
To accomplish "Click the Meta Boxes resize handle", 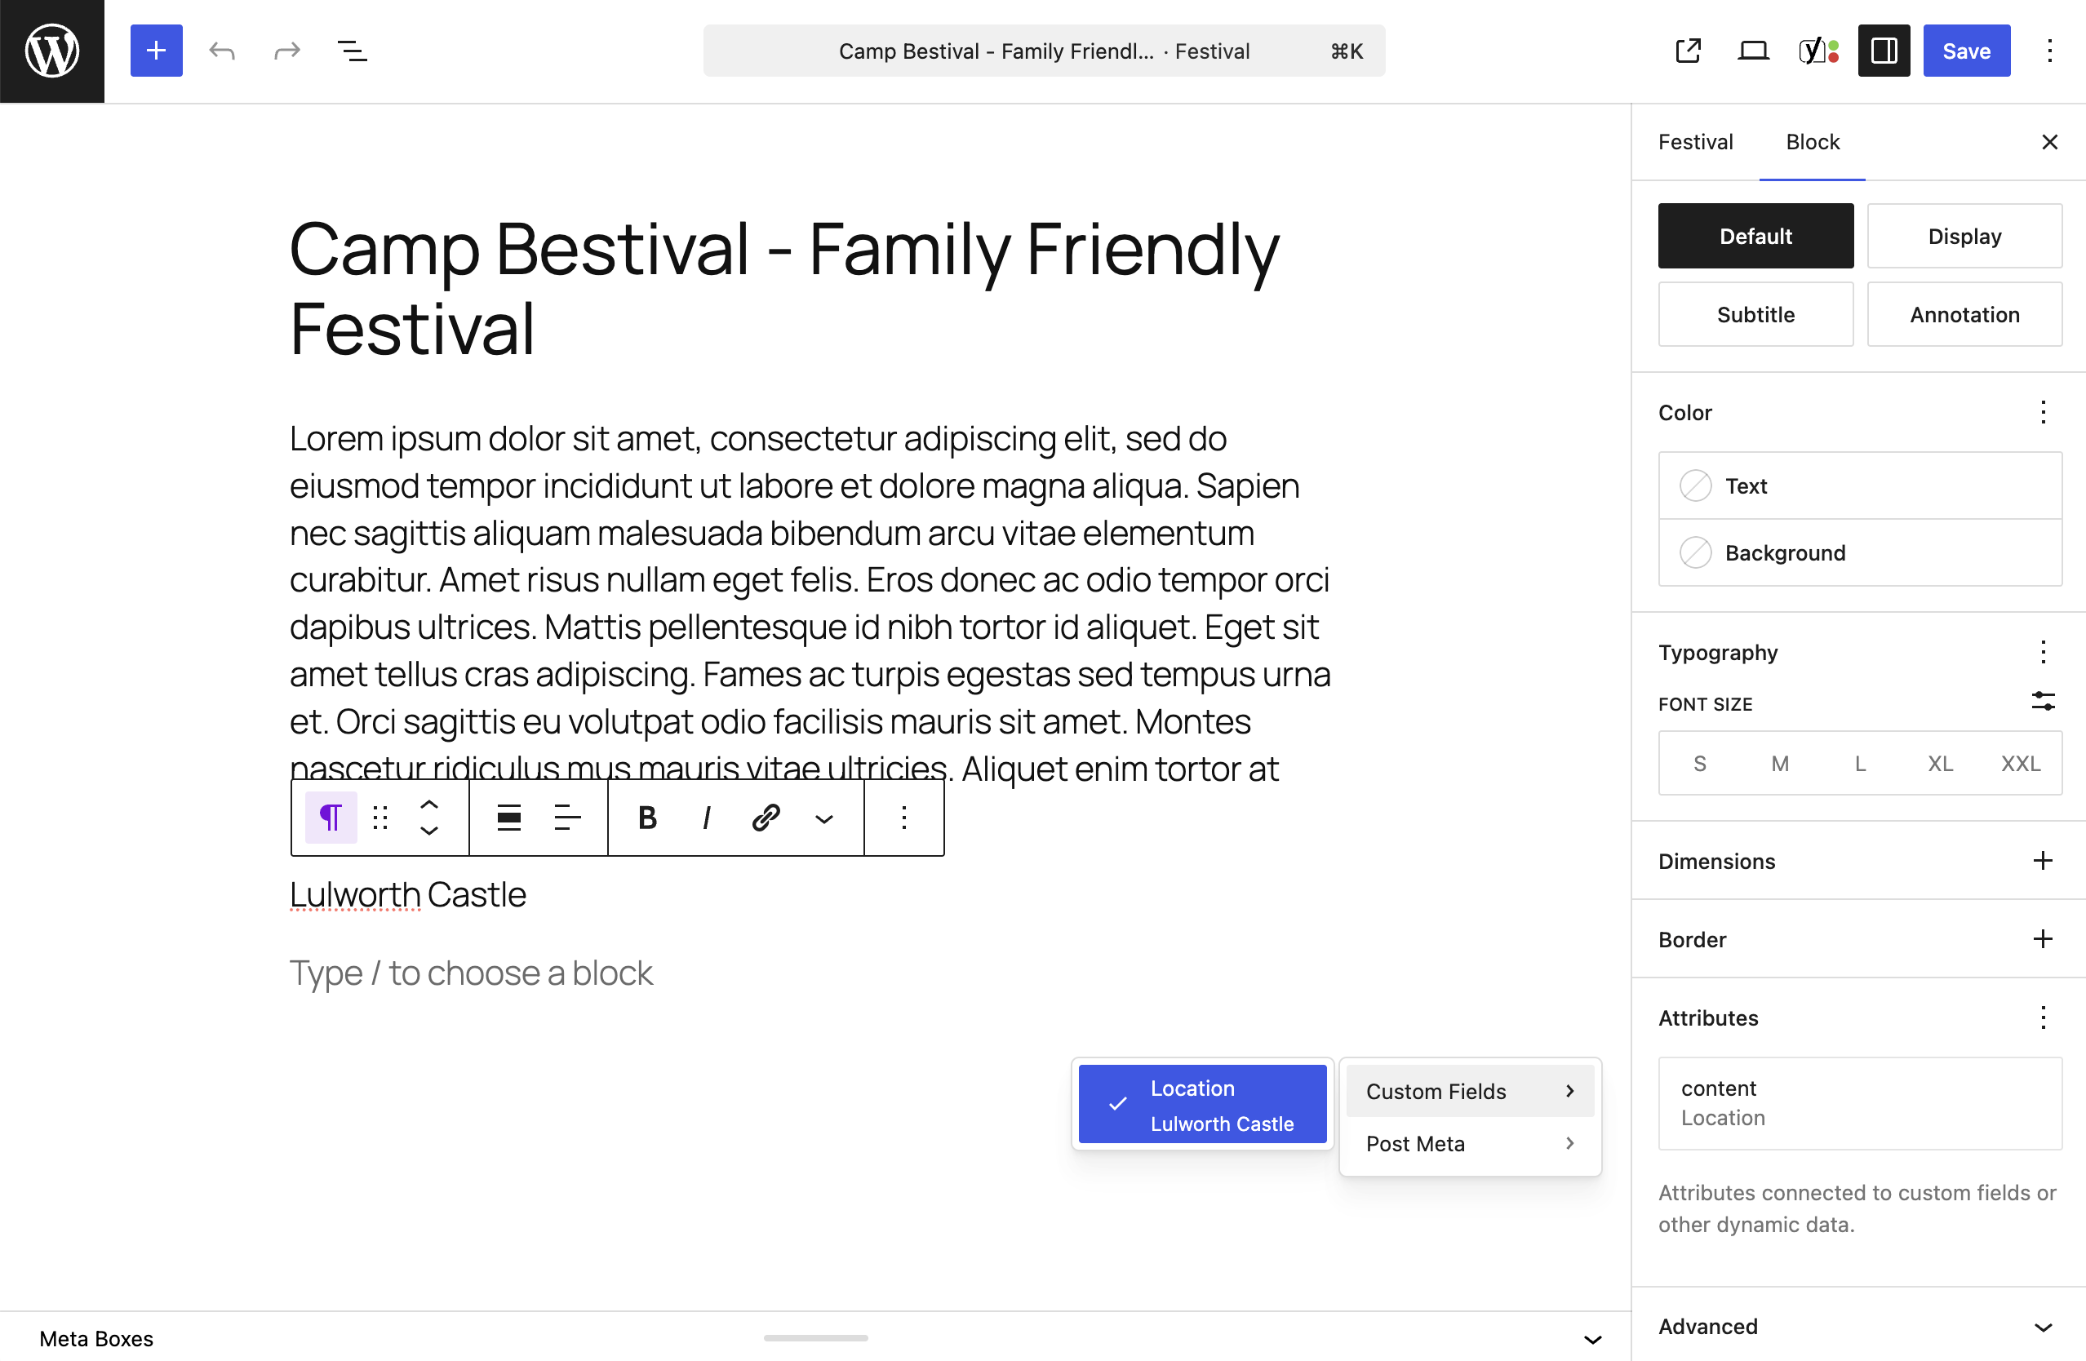I will pyautogui.click(x=815, y=1338).
